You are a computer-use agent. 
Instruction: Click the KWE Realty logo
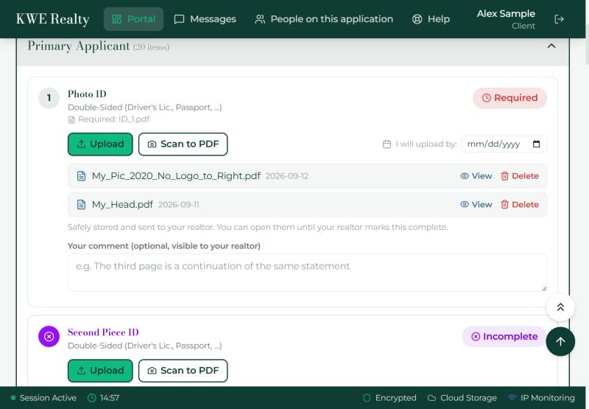[52, 19]
